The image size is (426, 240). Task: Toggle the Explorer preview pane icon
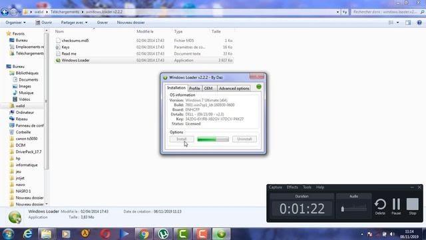[x=408, y=23]
